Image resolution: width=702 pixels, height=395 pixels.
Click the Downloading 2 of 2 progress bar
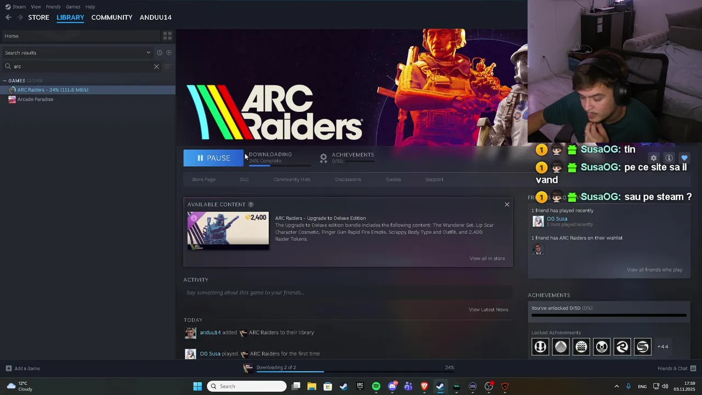(355, 371)
